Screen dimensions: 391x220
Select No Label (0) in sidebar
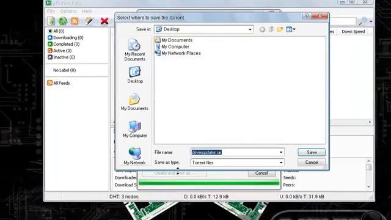[x=64, y=70]
